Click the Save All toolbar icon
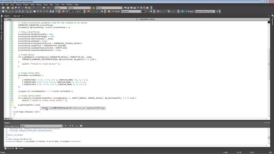This screenshot has height=154, width=274. 19,8
